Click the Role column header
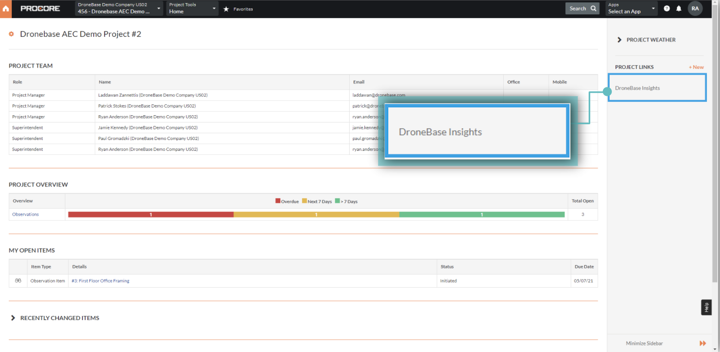 click(52, 82)
